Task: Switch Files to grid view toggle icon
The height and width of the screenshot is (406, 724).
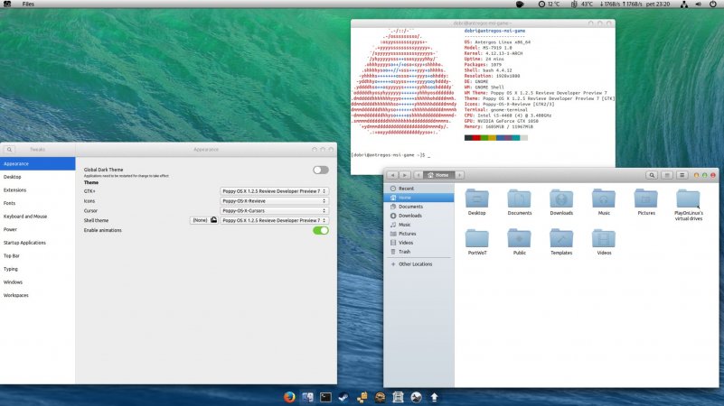Action: click(667, 175)
